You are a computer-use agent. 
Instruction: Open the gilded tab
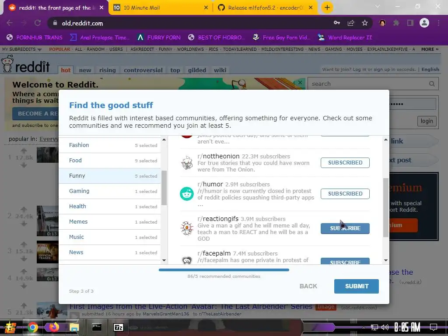click(x=197, y=70)
